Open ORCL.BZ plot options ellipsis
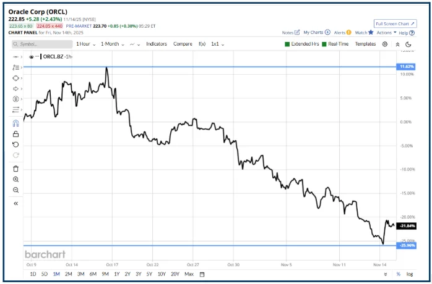Screen dimensions: 432x284 click(37, 56)
